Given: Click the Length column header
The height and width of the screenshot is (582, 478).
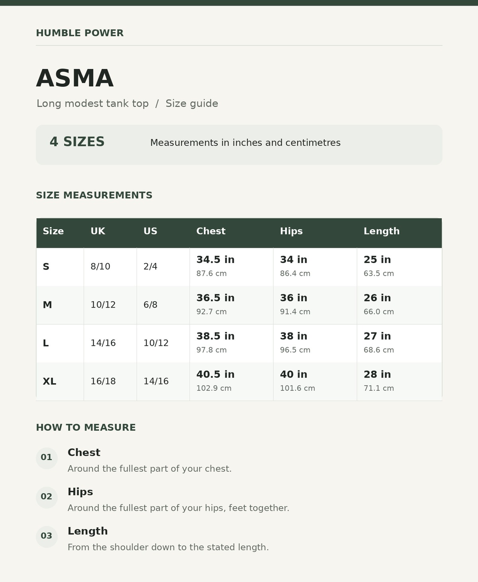Looking at the screenshot, I should [x=381, y=231].
